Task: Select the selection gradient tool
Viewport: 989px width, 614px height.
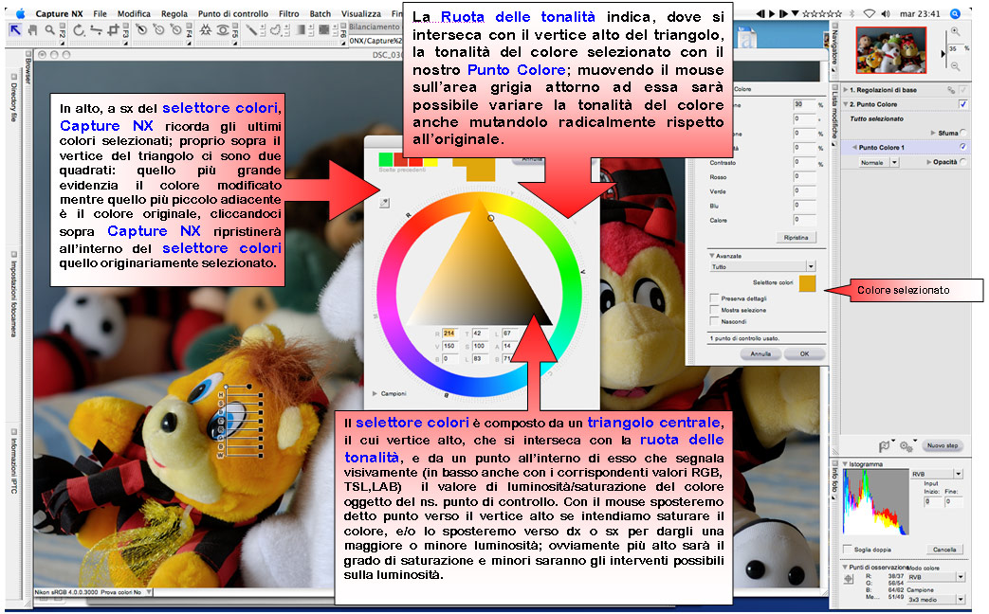Action: [301, 29]
